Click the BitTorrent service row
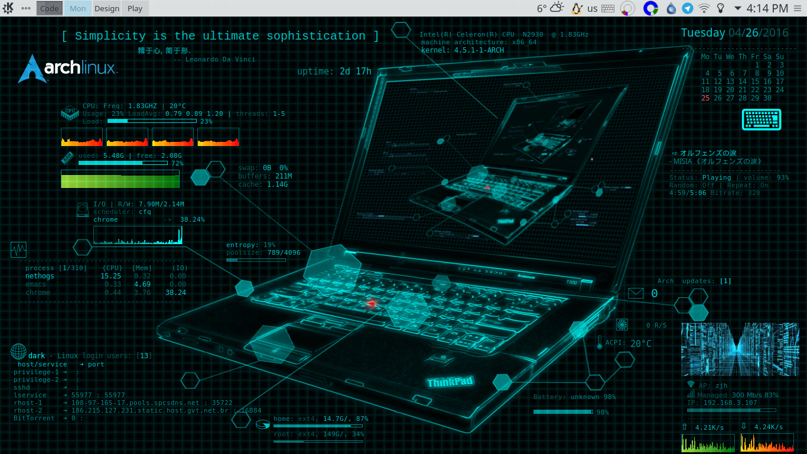The width and height of the screenshot is (807, 454). click(x=48, y=418)
